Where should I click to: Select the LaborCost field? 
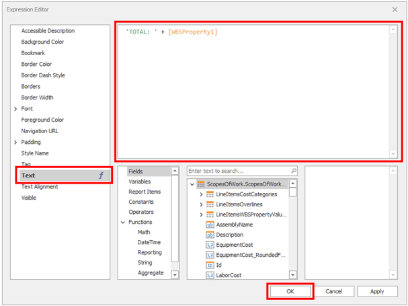pyautogui.click(x=229, y=275)
